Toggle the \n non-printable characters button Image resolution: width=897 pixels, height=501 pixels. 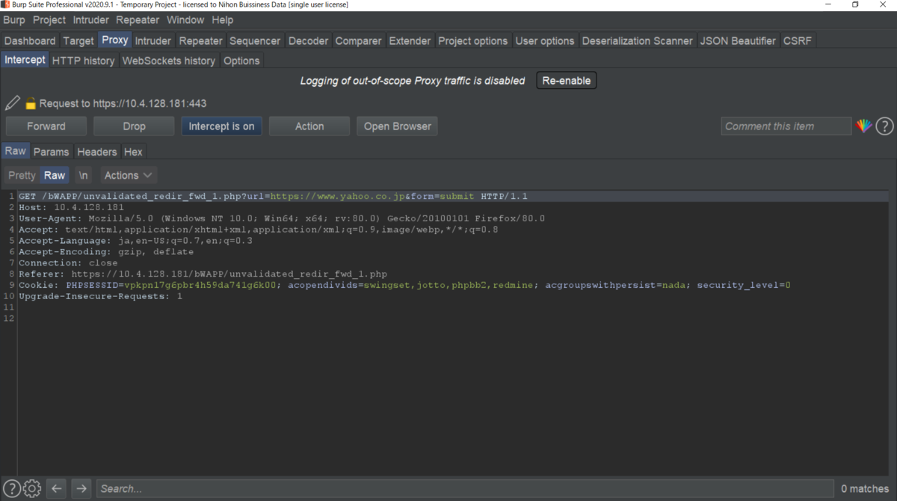(83, 175)
